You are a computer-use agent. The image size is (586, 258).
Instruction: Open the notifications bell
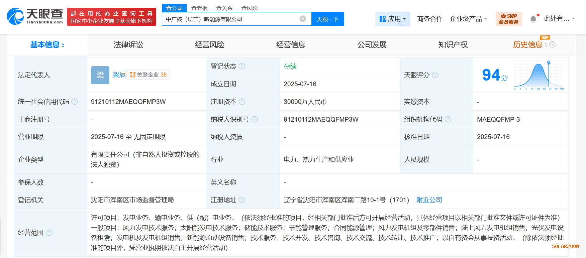point(533,19)
